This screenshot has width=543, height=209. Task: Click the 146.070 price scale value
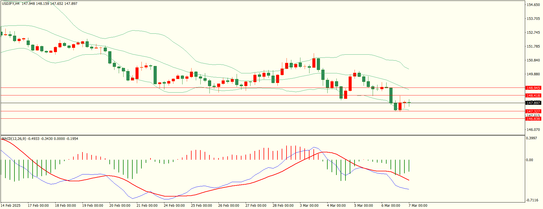pyautogui.click(x=533, y=130)
